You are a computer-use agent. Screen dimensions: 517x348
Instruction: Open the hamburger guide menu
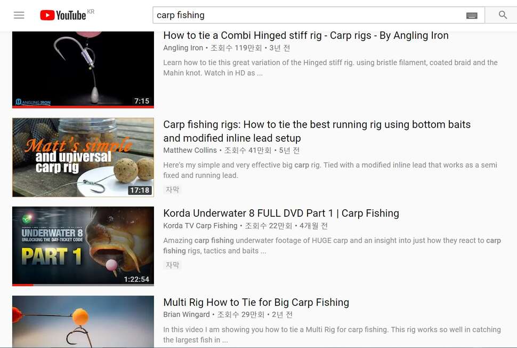tap(19, 15)
